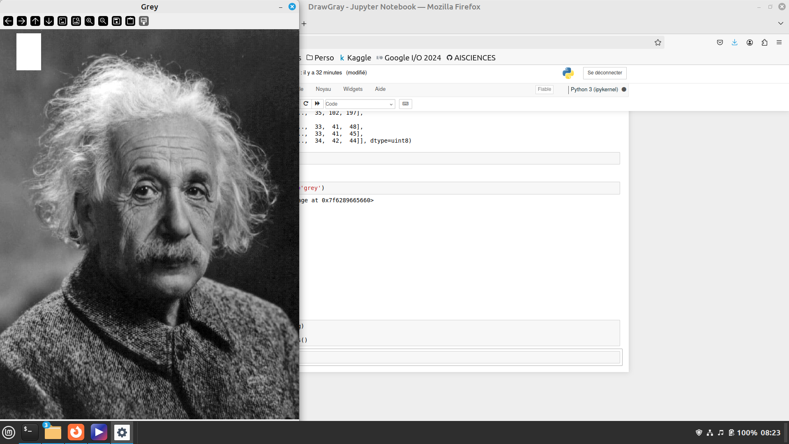
Task: Open the Kaggle bookmark
Action: click(x=356, y=58)
